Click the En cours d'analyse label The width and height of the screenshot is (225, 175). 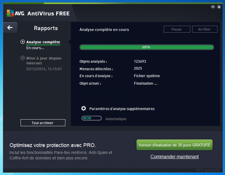point(96,76)
